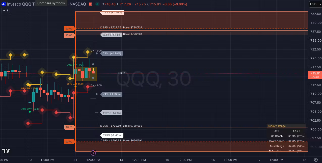
Task: Click the green market status dot
Action: pos(97,4)
